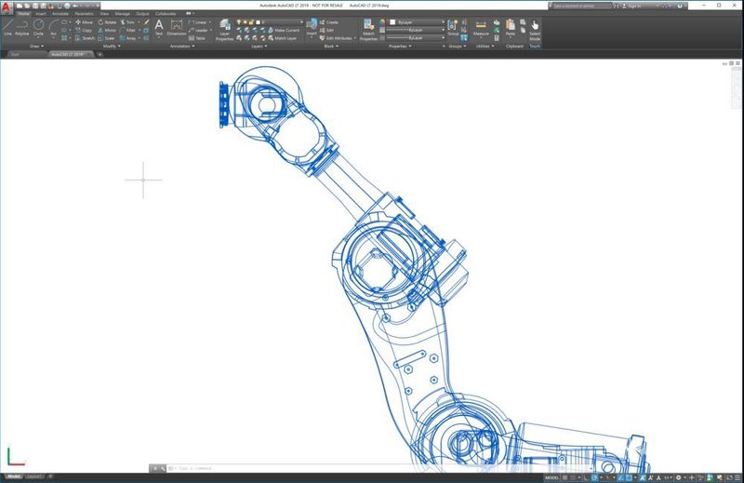Expand the Utilities panel
Viewport: 744px width, 483px height.
tap(485, 47)
